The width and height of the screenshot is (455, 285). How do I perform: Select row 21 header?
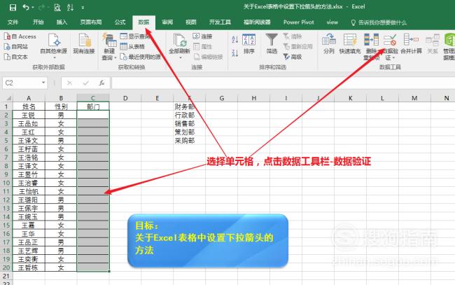pyautogui.click(x=6, y=276)
